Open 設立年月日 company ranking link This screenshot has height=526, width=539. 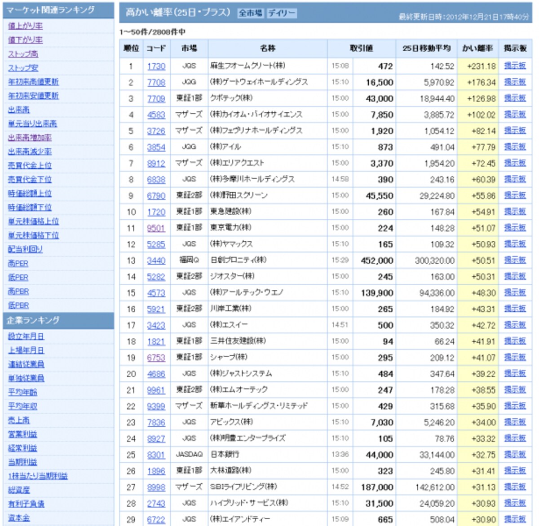[26, 336]
